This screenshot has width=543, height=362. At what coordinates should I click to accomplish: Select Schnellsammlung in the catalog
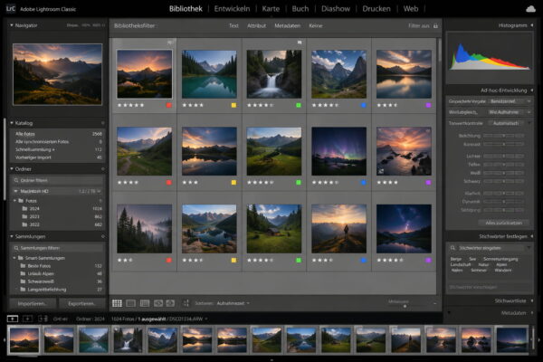pyautogui.click(x=58, y=149)
